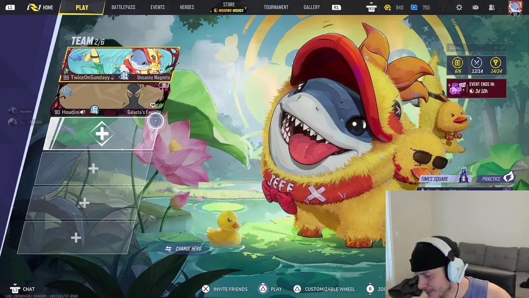Click the 750 units balance
This screenshot has width=529, height=298.
[x=426, y=7]
